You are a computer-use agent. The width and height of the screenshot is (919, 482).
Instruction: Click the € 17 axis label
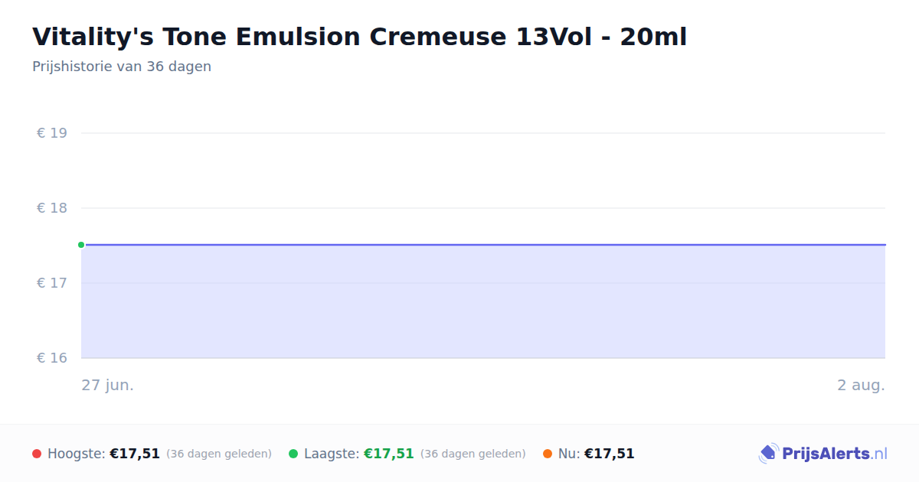pyautogui.click(x=52, y=283)
